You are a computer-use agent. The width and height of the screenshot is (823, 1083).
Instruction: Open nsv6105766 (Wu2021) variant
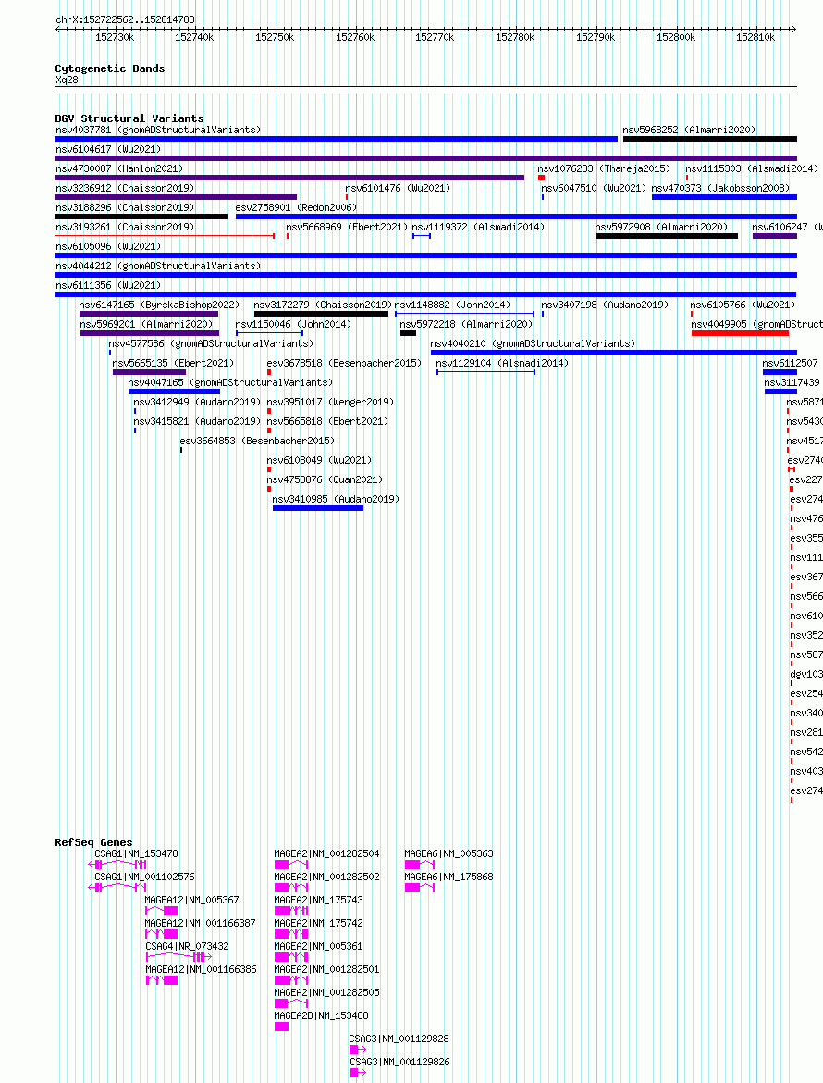coord(743,305)
